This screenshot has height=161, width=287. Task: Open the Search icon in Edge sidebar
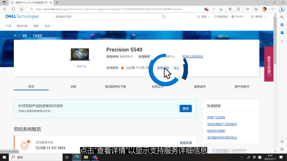tap(282, 17)
